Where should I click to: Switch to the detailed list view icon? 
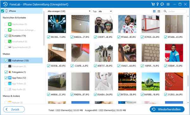point(159,11)
